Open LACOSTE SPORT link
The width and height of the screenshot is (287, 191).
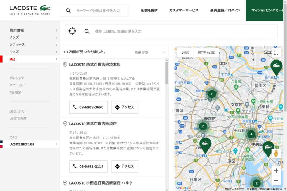tap(18, 119)
